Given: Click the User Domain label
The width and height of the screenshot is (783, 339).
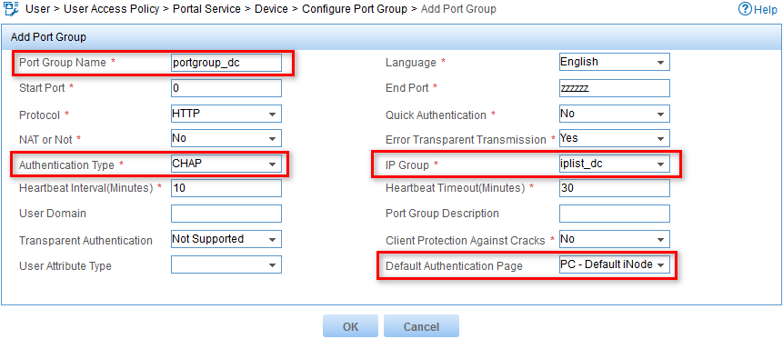Looking at the screenshot, I should 53,214.
